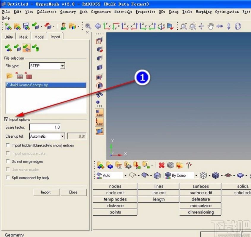251x237 pixels.
Task: Open the File type STEP dropdown
Action: pyautogui.click(x=62, y=66)
